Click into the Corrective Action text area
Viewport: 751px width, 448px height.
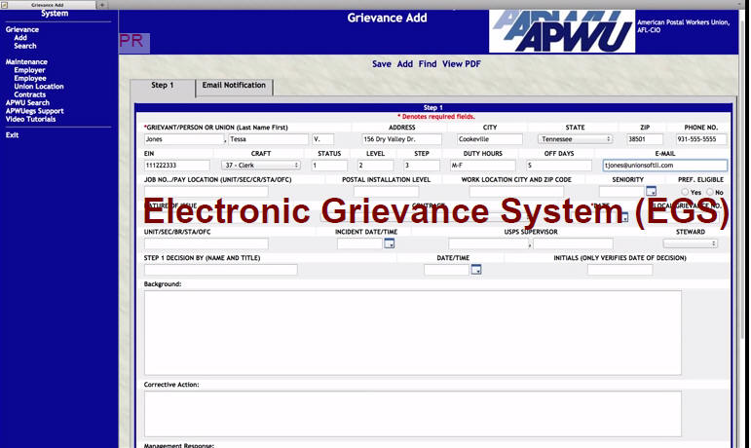[x=412, y=414]
